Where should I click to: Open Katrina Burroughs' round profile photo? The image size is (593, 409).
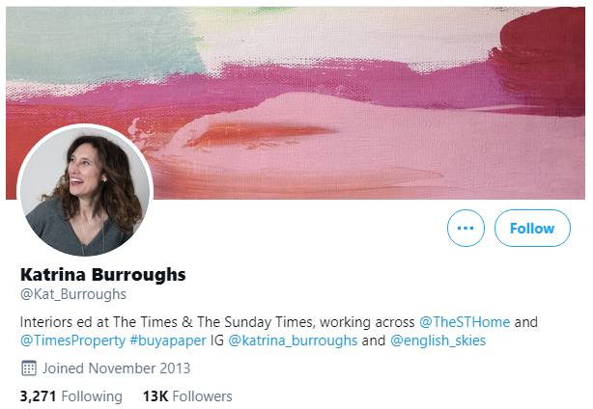(85, 191)
